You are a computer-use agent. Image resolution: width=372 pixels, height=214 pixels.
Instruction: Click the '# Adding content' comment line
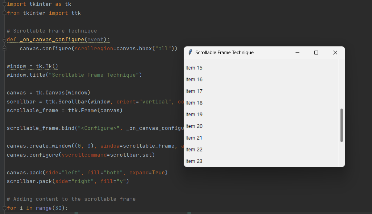(71, 199)
